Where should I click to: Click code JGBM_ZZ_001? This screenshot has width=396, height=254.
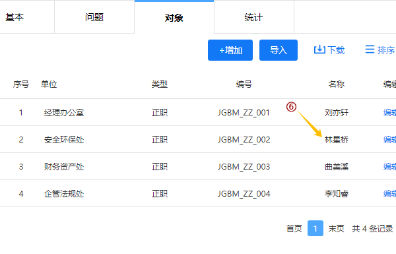244,112
